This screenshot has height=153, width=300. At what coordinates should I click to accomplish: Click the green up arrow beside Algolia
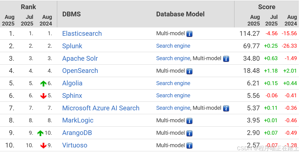coord(43,83)
